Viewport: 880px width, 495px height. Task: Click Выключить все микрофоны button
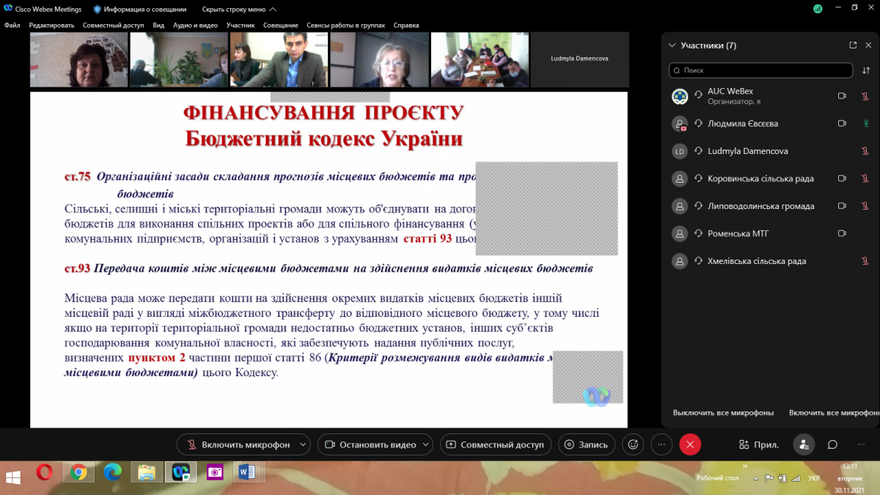[x=723, y=413]
